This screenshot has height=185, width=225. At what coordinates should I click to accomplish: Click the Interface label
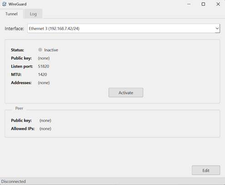15,29
